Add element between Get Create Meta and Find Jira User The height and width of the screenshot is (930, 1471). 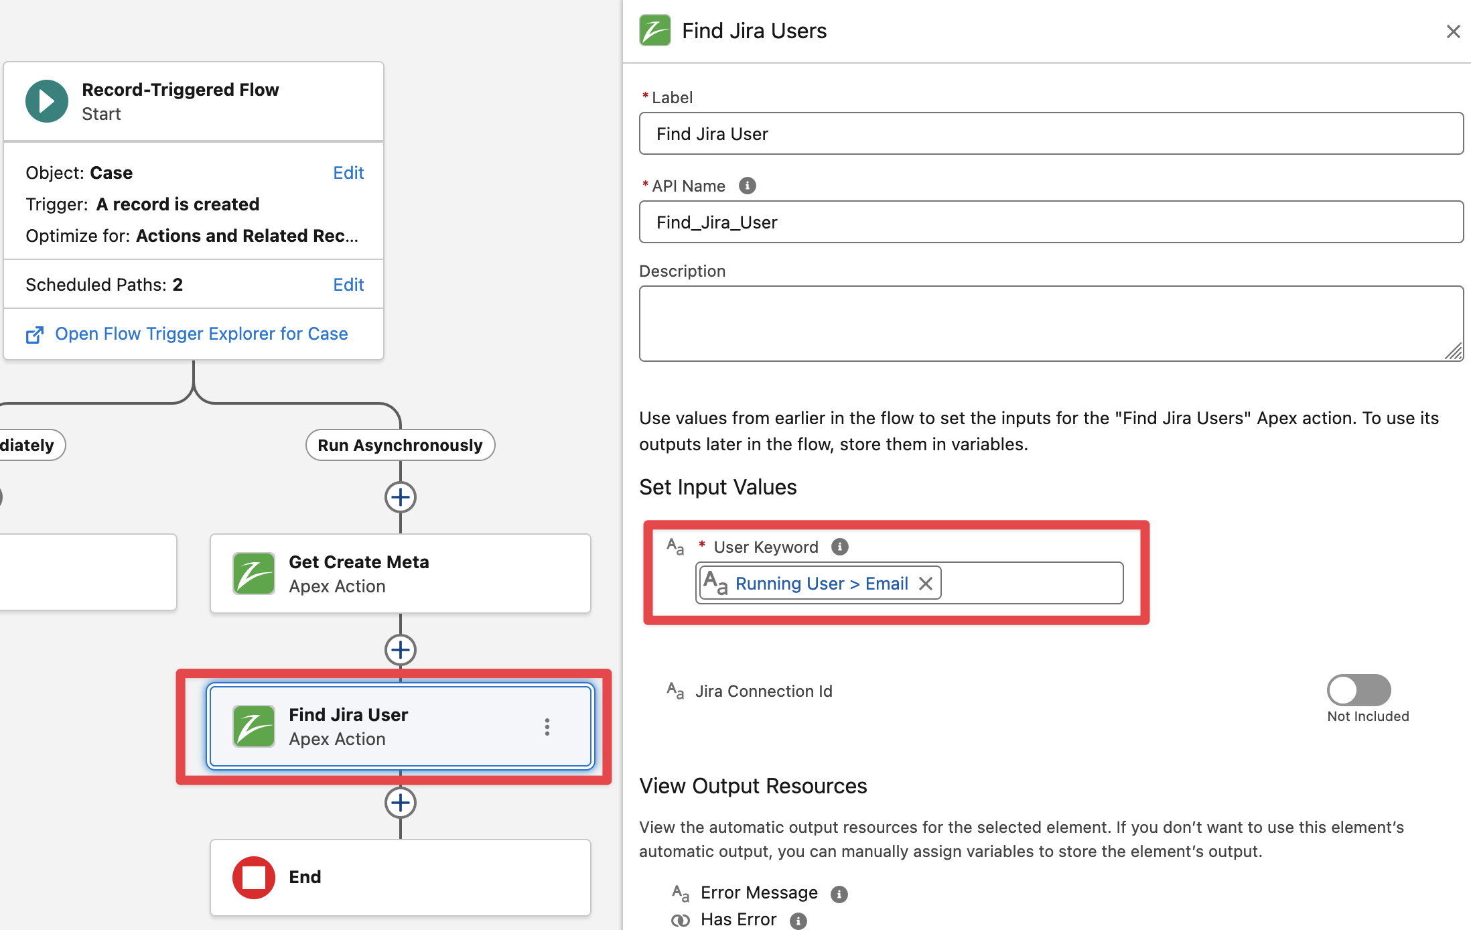point(401,650)
